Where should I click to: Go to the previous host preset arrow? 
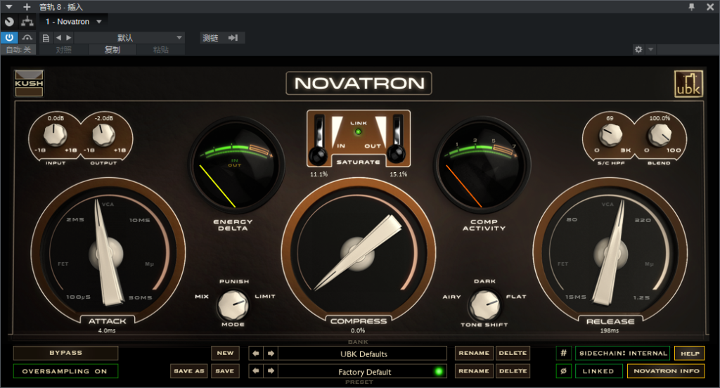click(x=58, y=38)
